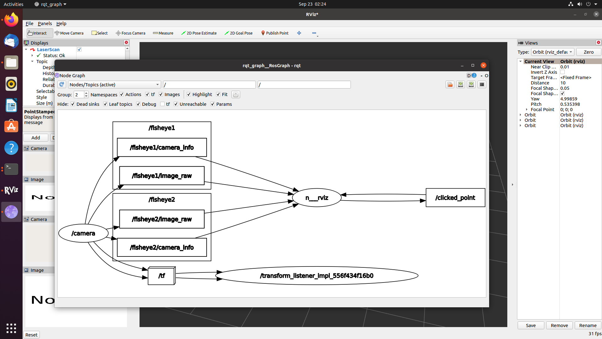This screenshot has height=339, width=602.
Task: Expand the Focal Point property
Action: coord(527,110)
